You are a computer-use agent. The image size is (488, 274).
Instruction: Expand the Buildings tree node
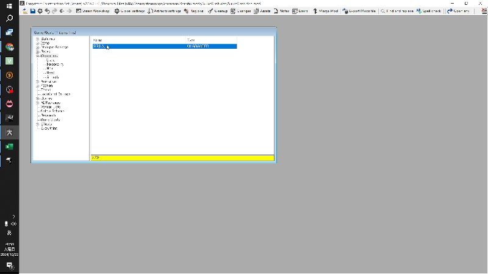(38, 39)
